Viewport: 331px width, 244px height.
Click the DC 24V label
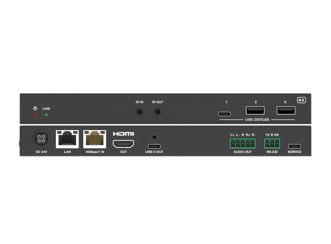(41, 152)
